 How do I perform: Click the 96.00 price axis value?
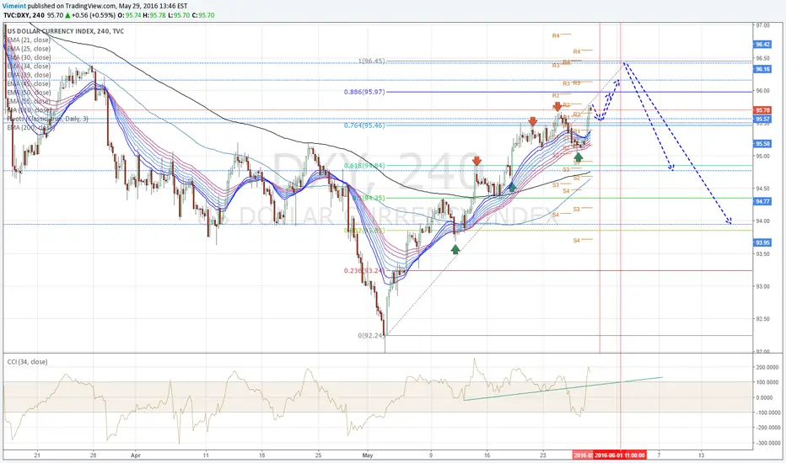pyautogui.click(x=763, y=91)
